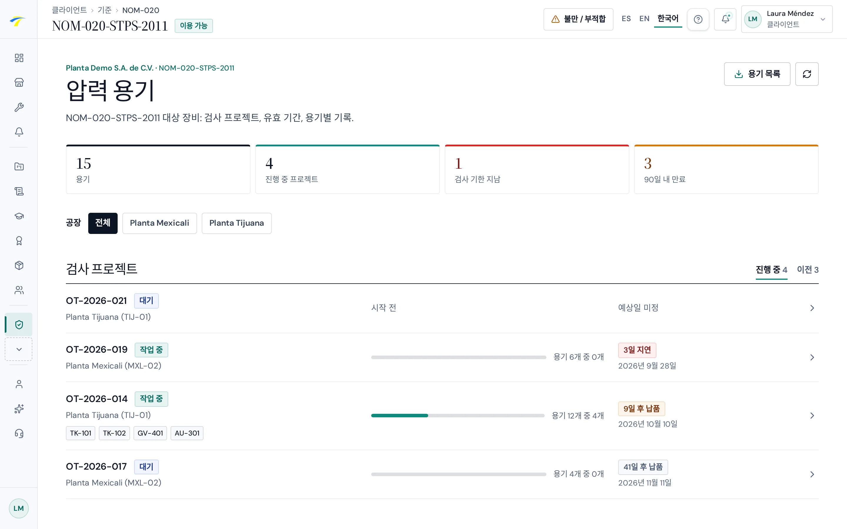
Task: Open OT-2026-019 row chevron
Action: 812,357
